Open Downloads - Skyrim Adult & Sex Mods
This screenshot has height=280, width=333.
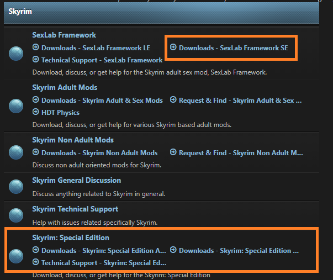[102, 101]
